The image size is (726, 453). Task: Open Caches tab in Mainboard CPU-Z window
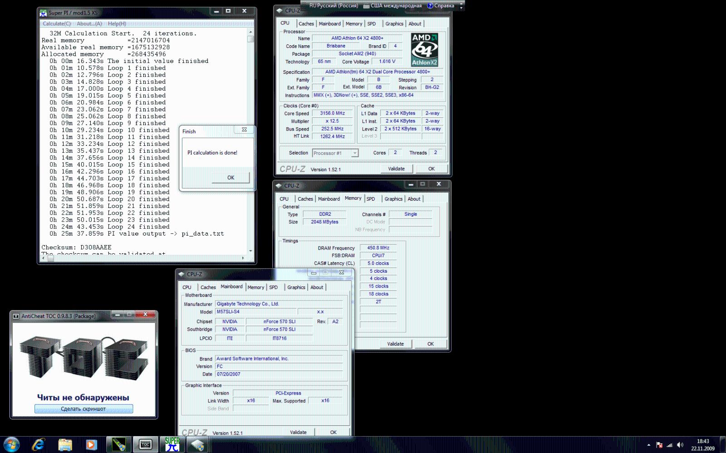point(208,287)
